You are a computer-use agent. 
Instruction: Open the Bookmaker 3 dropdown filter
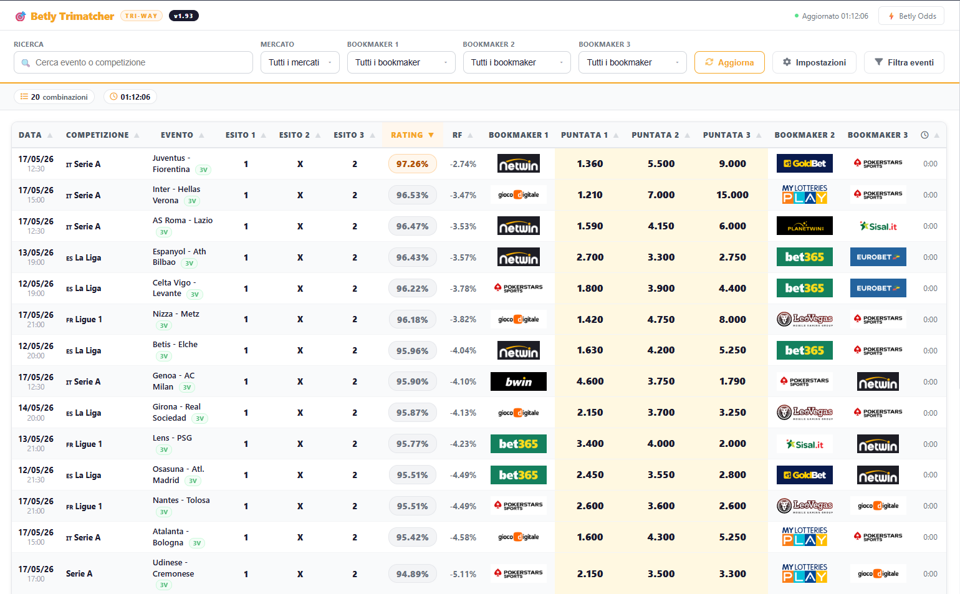632,62
